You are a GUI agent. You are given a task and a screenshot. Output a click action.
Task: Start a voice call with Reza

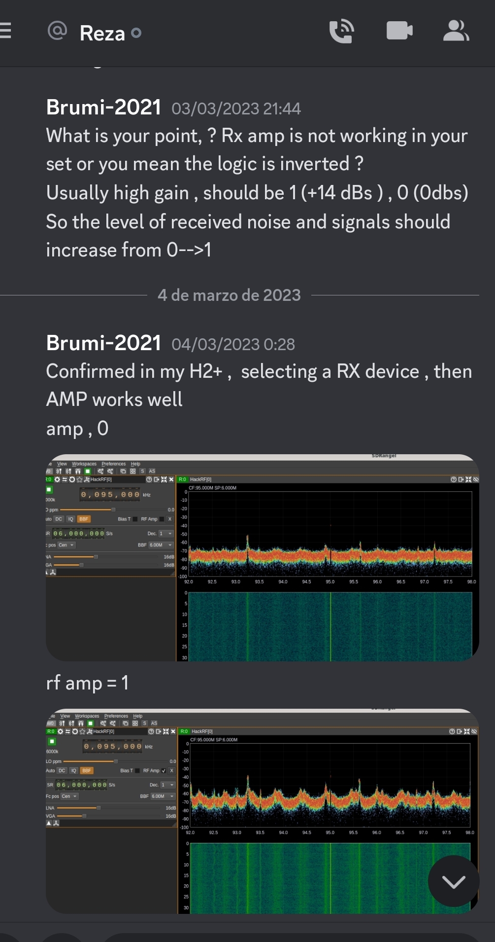tap(341, 30)
